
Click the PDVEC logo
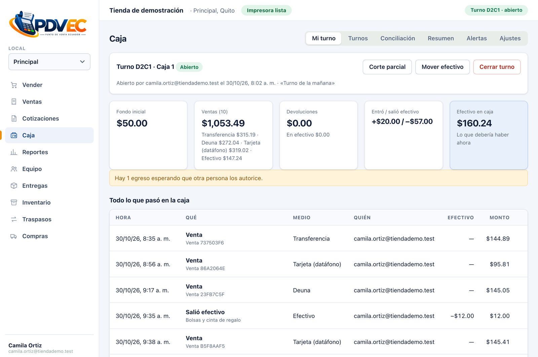click(48, 24)
